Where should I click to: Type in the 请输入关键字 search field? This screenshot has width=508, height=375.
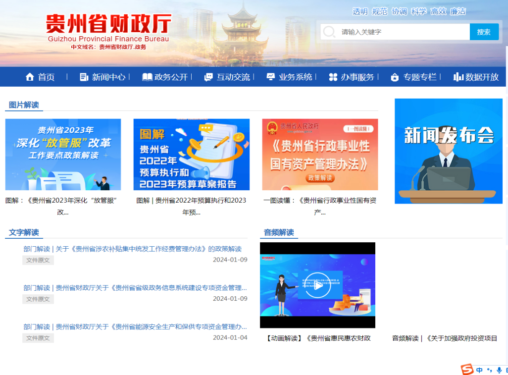pos(401,32)
